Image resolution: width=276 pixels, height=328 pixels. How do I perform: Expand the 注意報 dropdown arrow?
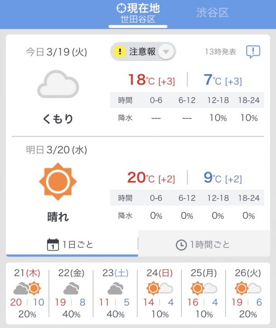click(x=166, y=52)
